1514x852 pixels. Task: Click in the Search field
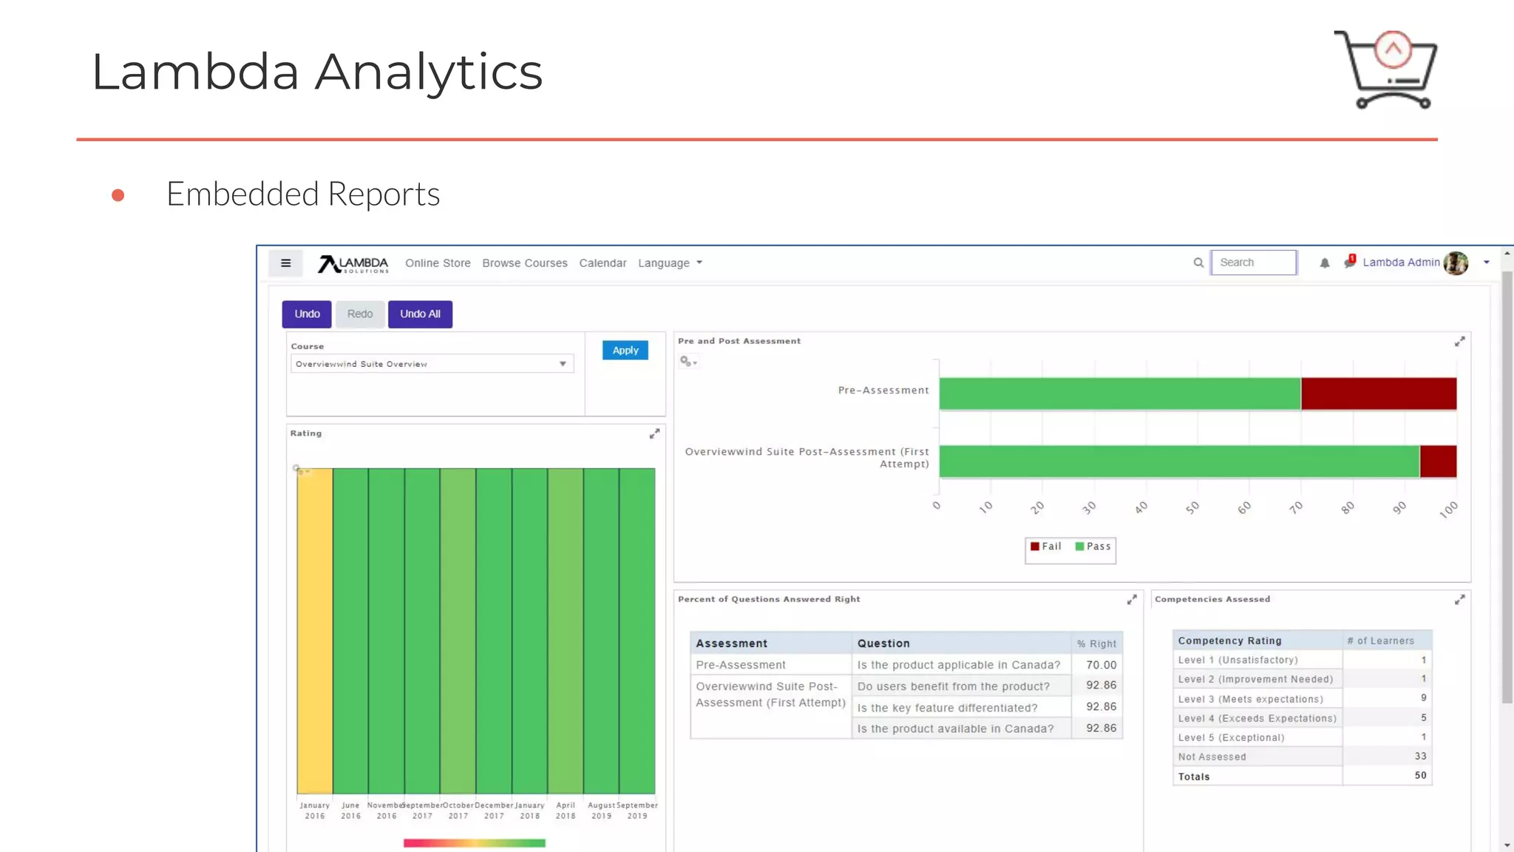(1254, 263)
